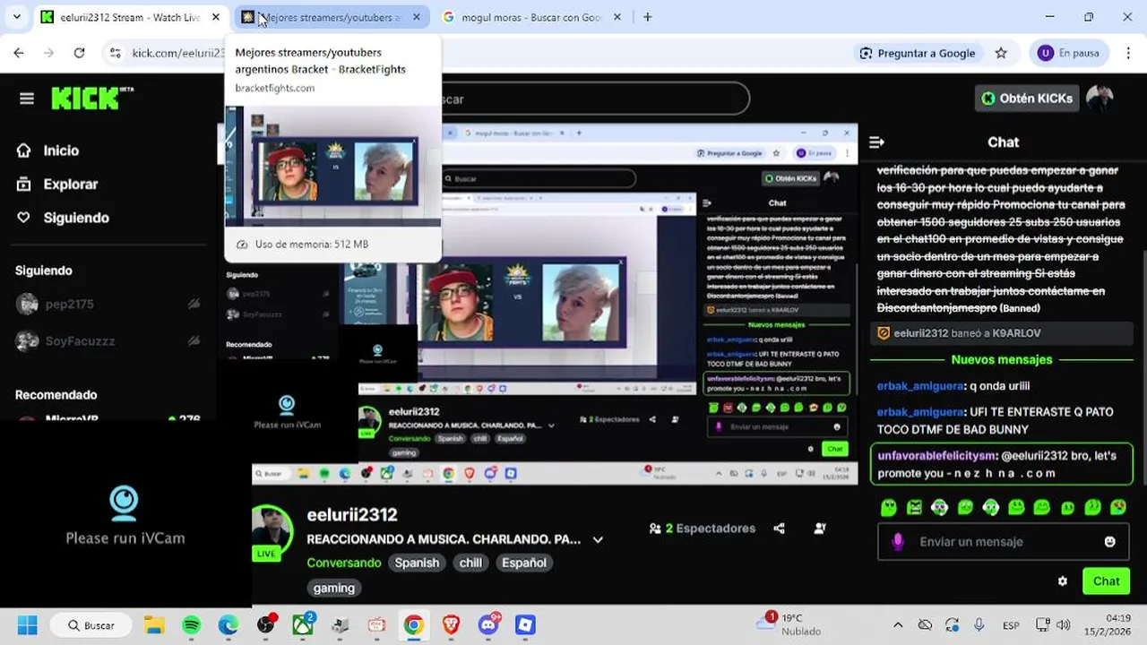Open the Kick hamburger sidebar menu
The height and width of the screenshot is (645, 1147).
(27, 99)
